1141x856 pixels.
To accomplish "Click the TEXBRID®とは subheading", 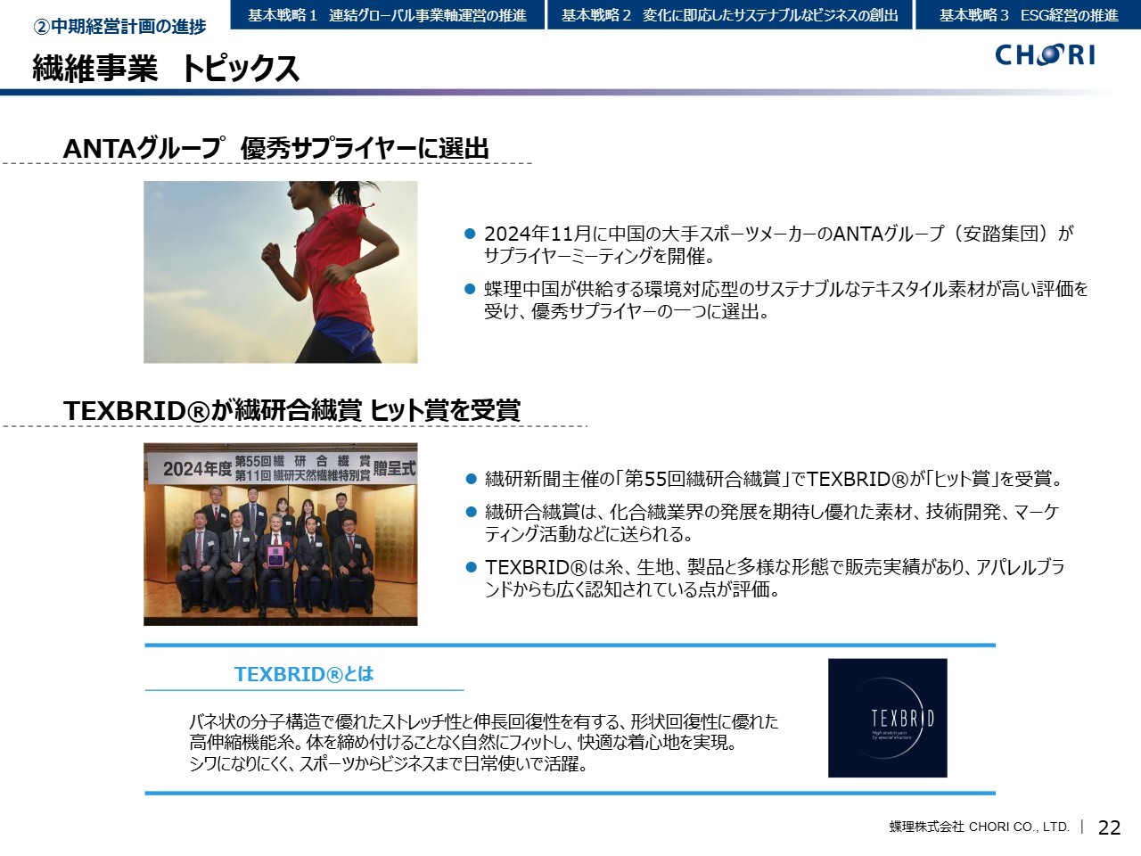I will (304, 674).
